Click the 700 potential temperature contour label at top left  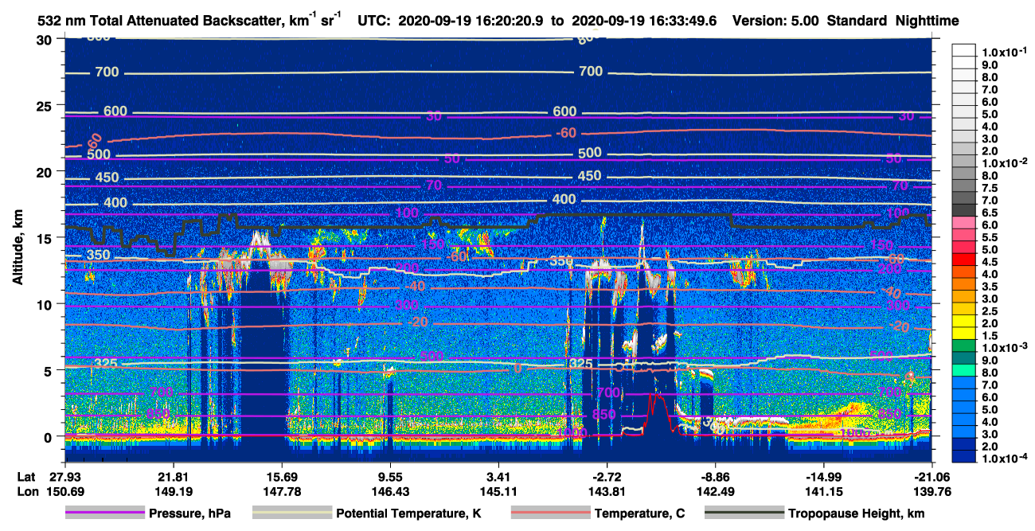107,72
